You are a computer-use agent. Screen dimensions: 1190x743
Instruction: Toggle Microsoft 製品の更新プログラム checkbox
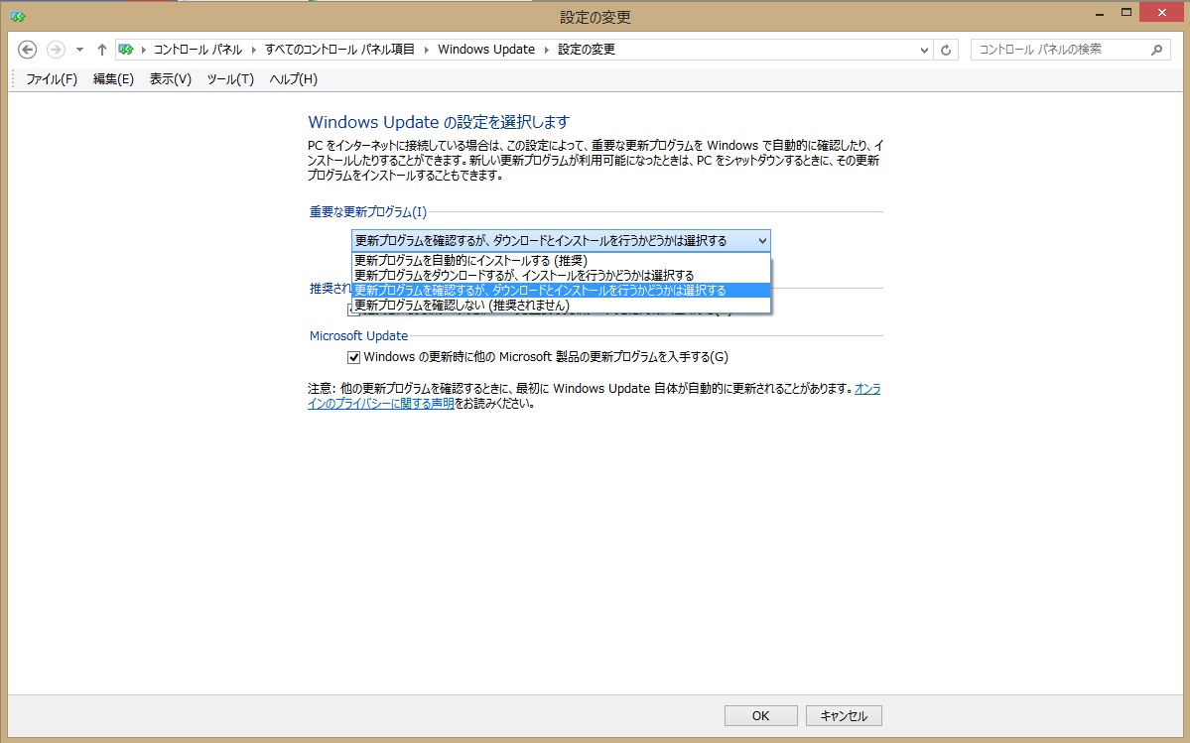coord(353,357)
